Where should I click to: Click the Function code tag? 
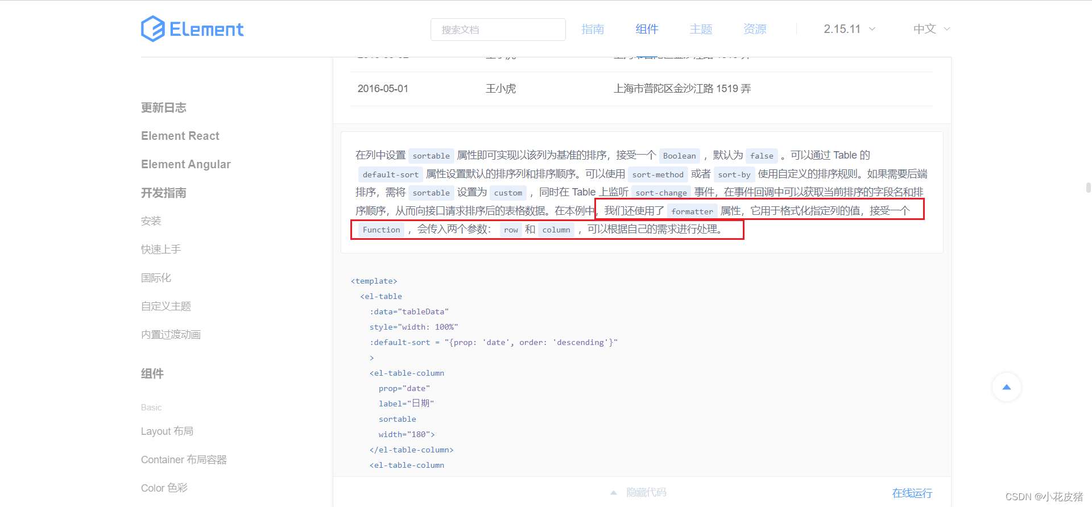pos(382,230)
